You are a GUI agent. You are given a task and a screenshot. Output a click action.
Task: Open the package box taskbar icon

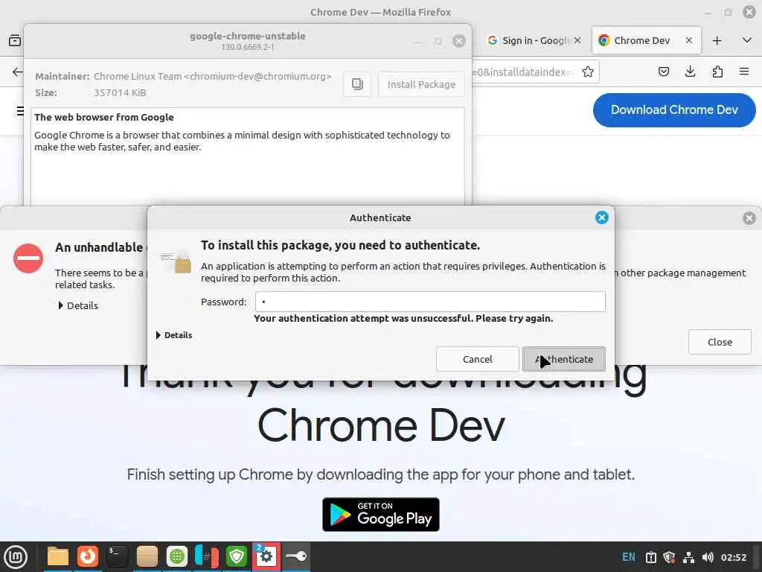click(147, 556)
